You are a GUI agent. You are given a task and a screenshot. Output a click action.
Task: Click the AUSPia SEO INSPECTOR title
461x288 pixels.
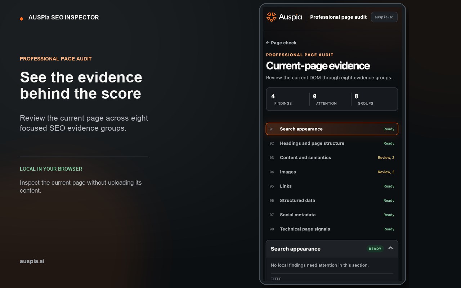[64, 17]
